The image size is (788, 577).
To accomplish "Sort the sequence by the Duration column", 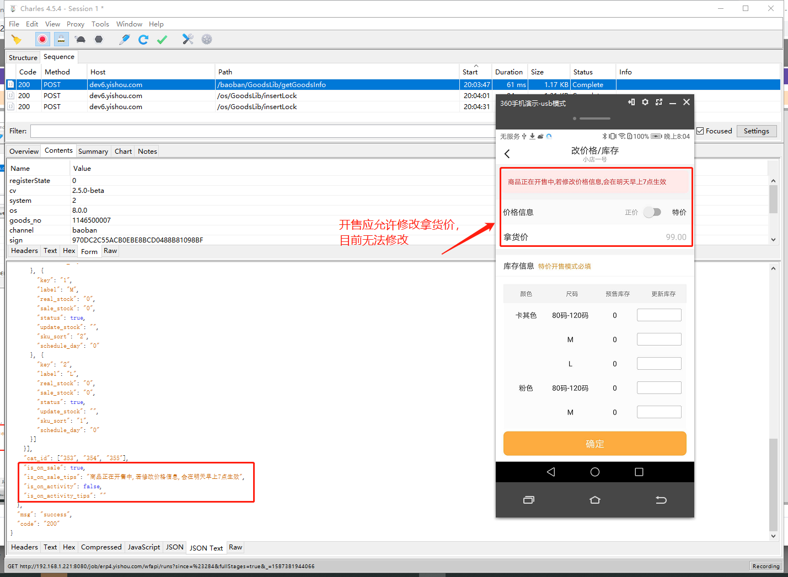I will (x=509, y=72).
